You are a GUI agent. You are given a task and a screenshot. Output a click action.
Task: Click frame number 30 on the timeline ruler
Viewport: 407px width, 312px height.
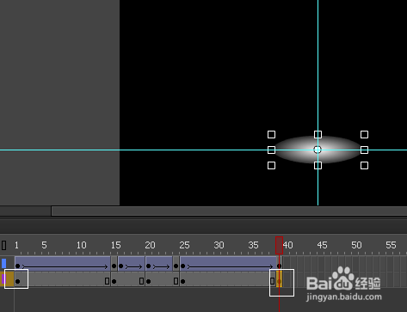pos(219,245)
